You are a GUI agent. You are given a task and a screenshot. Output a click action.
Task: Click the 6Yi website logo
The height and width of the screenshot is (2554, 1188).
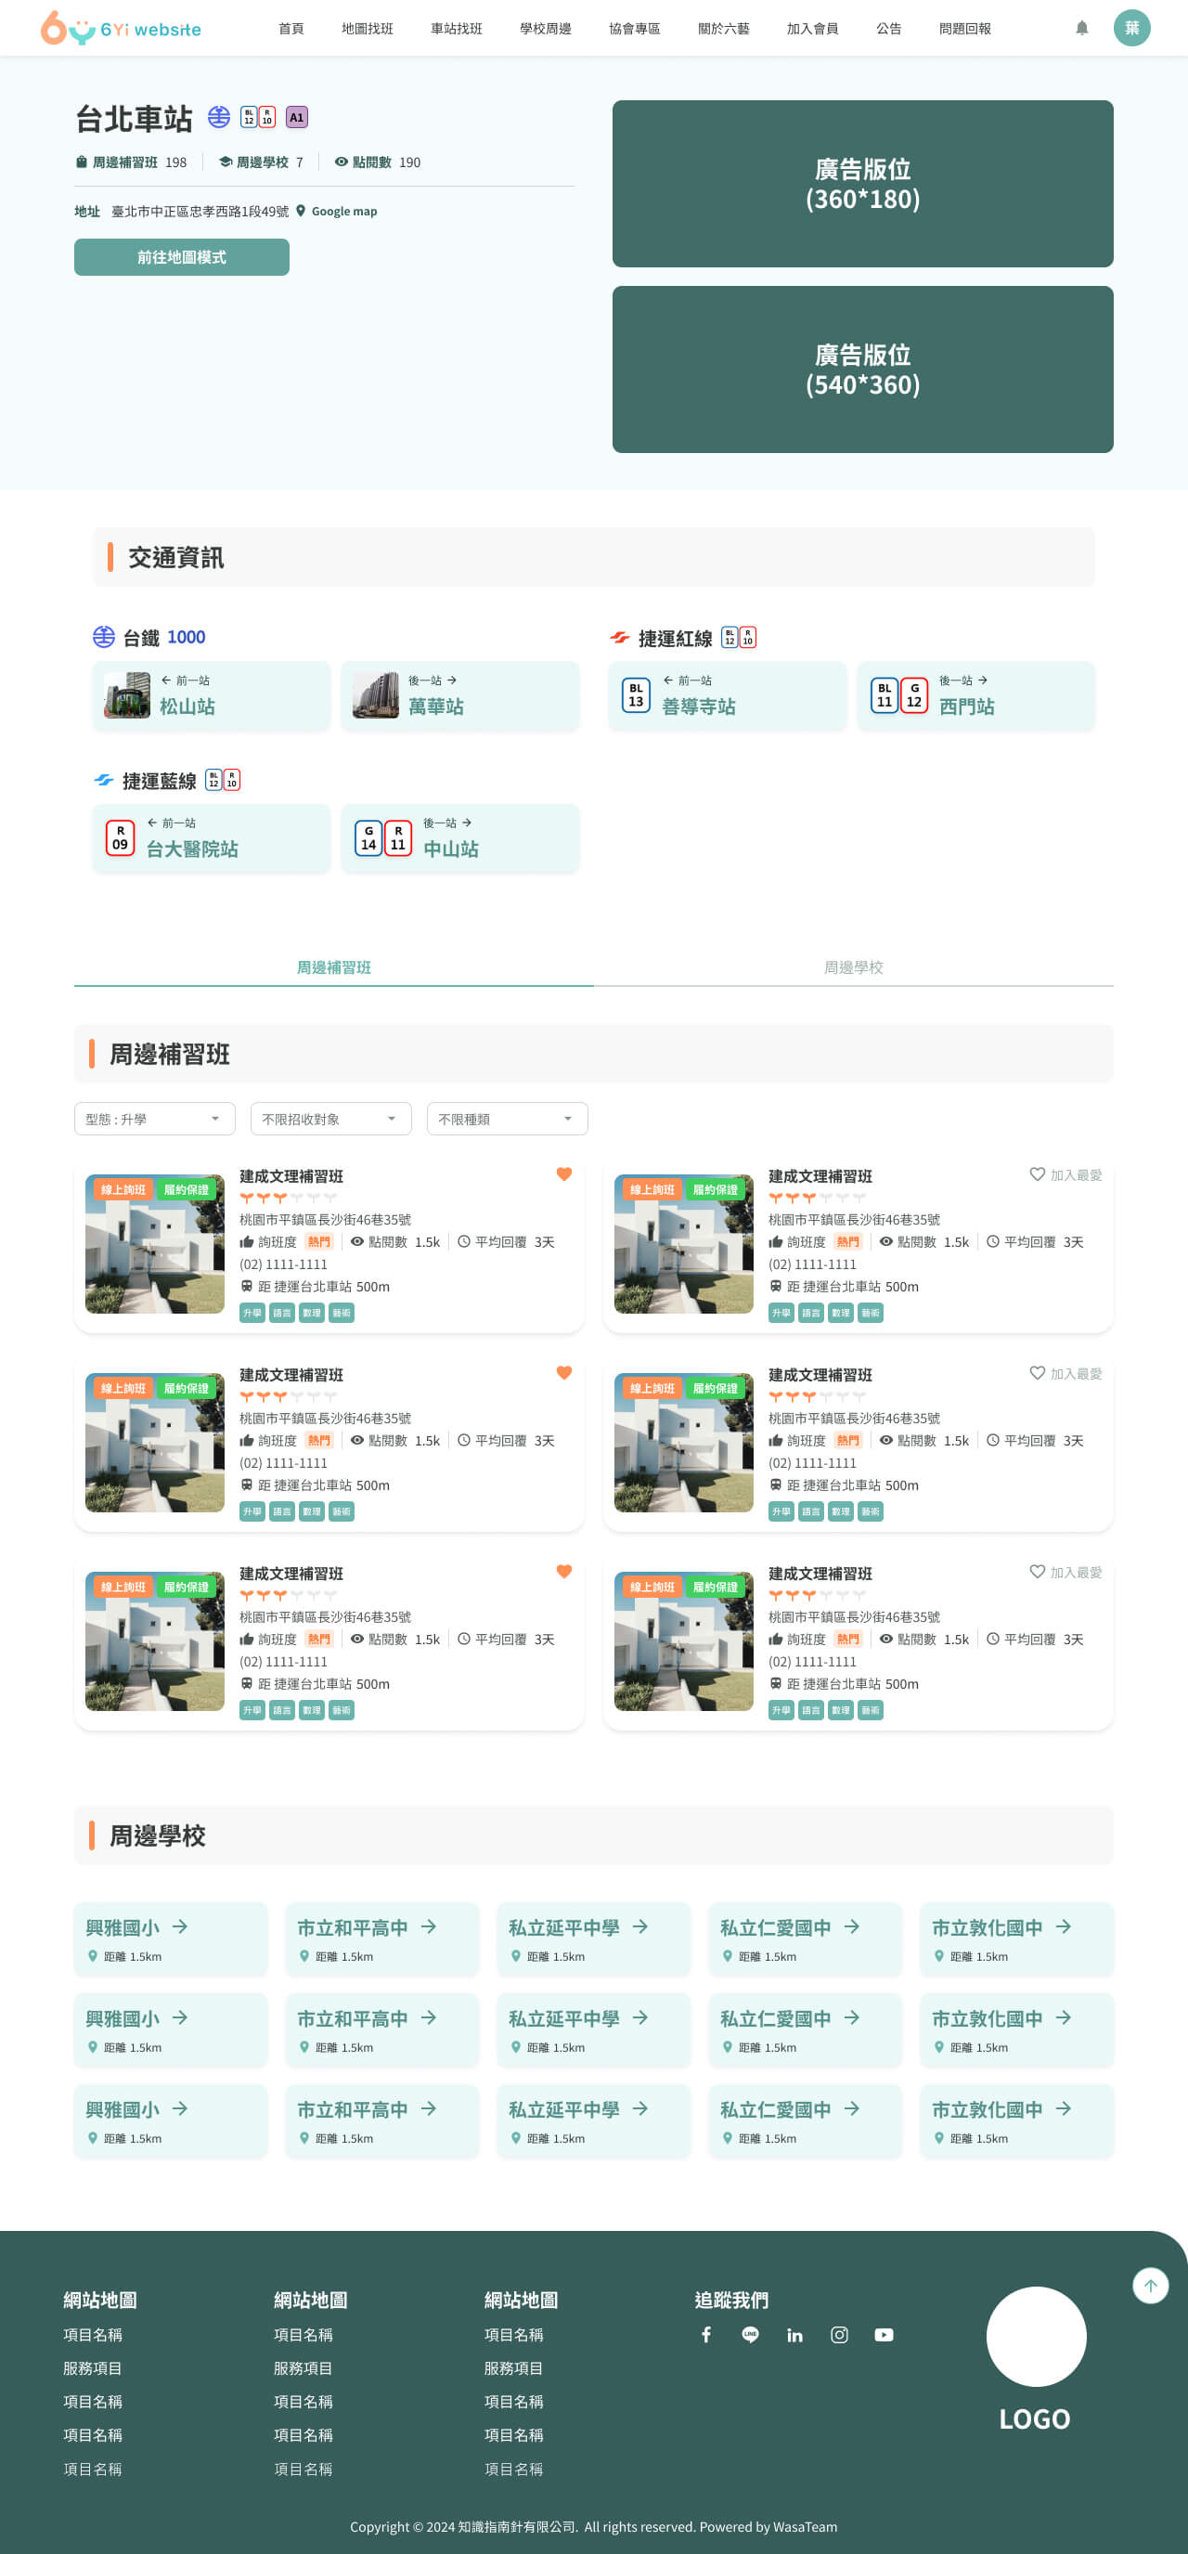tap(120, 28)
